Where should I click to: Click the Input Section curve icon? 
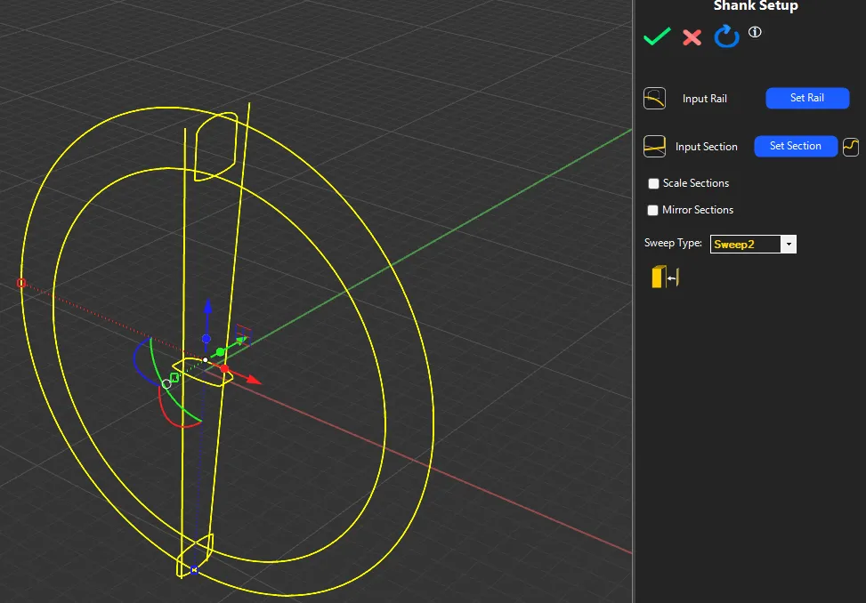[x=654, y=146]
